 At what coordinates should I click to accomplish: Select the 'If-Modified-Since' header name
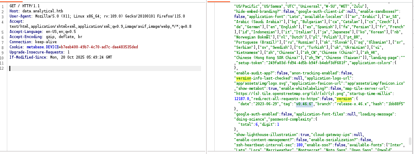[x=27, y=57]
